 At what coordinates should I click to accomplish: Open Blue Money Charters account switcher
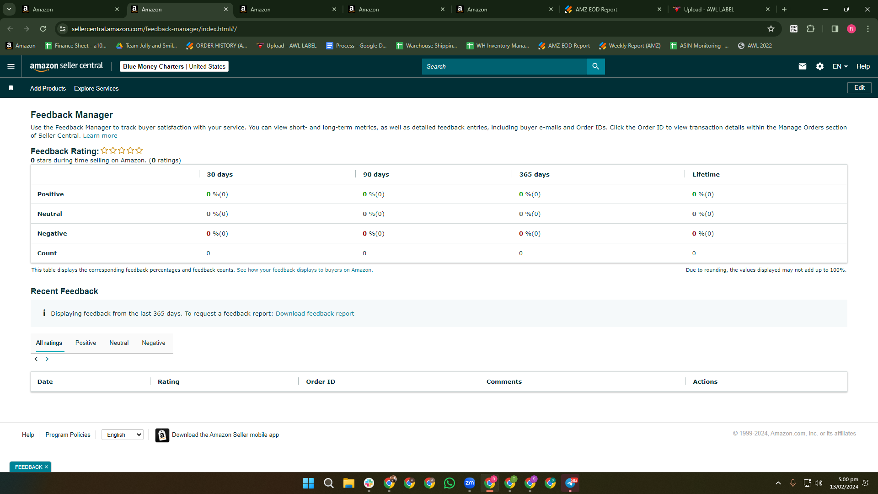coord(174,66)
